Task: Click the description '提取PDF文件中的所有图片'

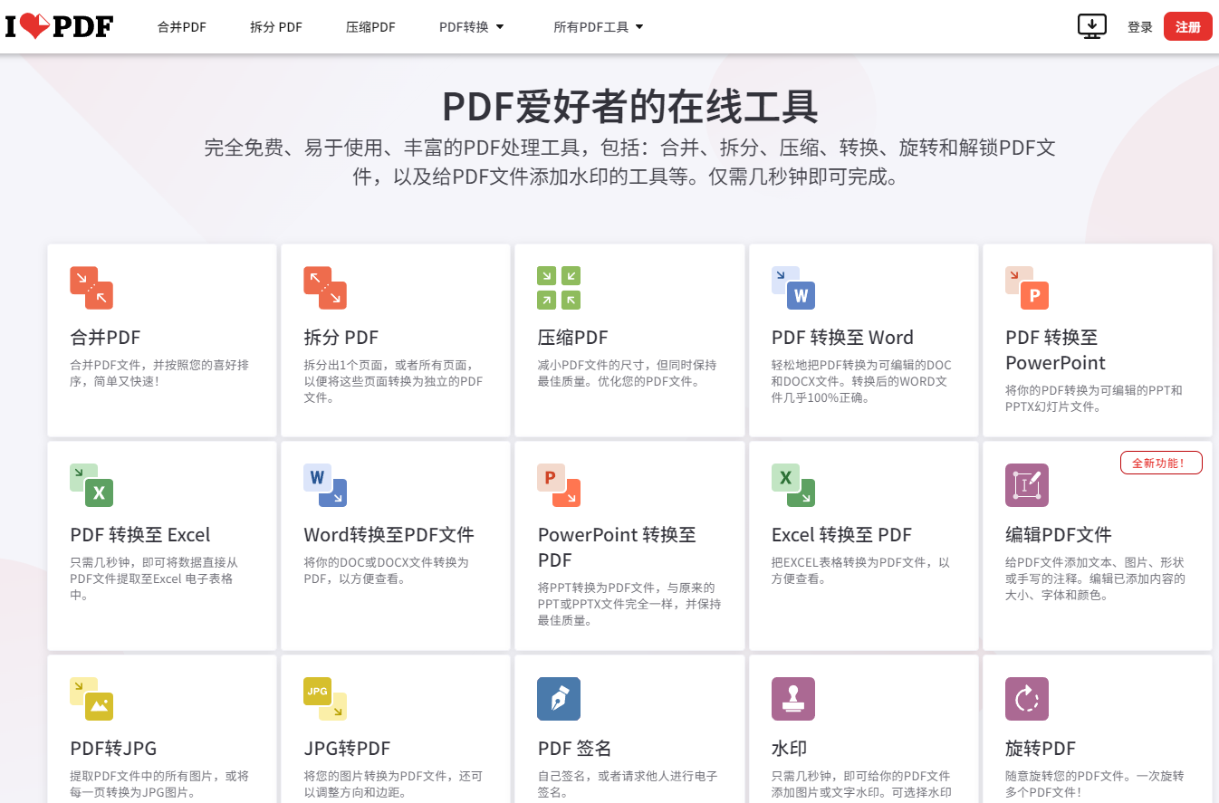Action: (159, 784)
